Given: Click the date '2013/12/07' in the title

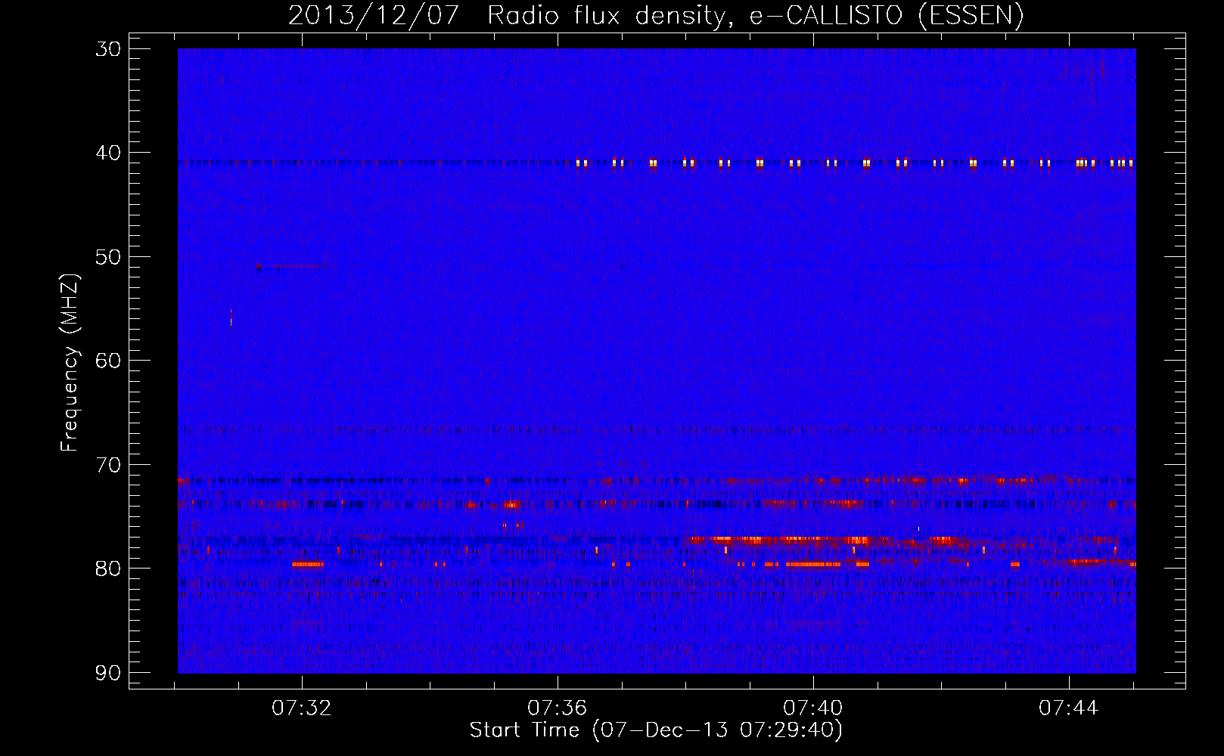Looking at the screenshot, I should [373, 15].
